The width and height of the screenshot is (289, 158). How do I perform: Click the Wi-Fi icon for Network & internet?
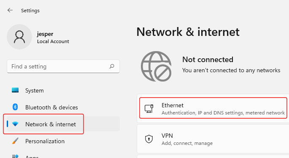tap(15, 124)
